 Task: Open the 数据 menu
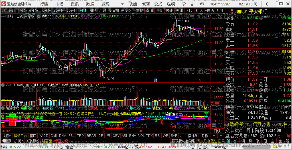90,4
